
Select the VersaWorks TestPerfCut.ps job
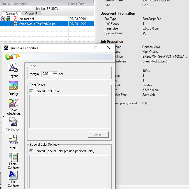pos(47,24)
